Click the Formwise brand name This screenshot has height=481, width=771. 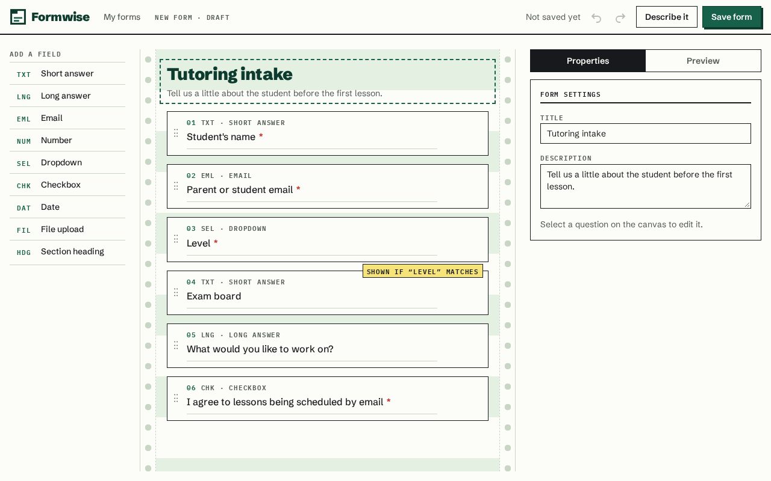[x=60, y=17]
